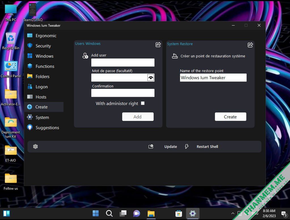Open the Security section
Image resolution: width=290 pixels, height=220 pixels.
[44, 46]
